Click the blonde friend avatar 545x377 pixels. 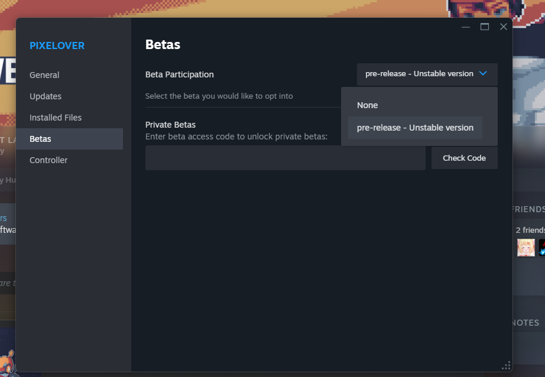(526, 248)
